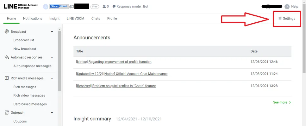The width and height of the screenshot is (306, 126).
Task: Click the Broadcast antenna icon
Action: coord(7,31)
